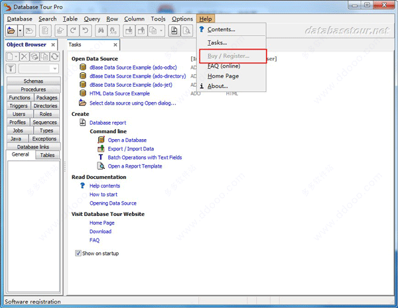Open the filter combo box in Object Browser
Viewport: 398px width, 308px height.
tap(38, 68)
